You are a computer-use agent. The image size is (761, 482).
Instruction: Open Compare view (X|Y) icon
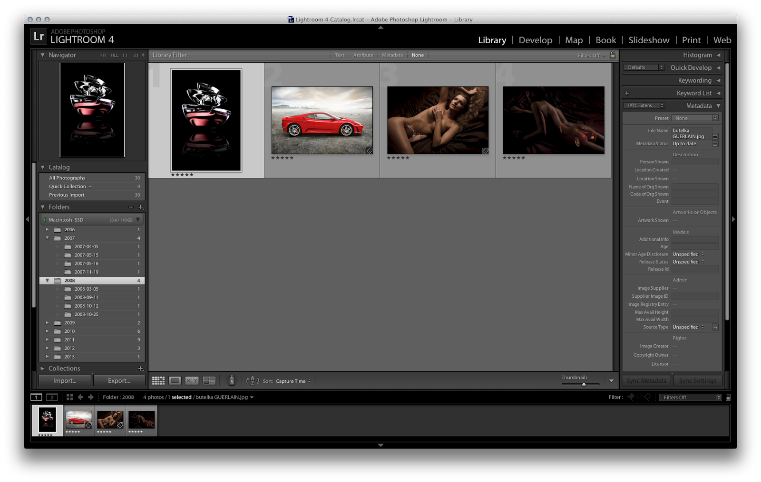click(192, 381)
